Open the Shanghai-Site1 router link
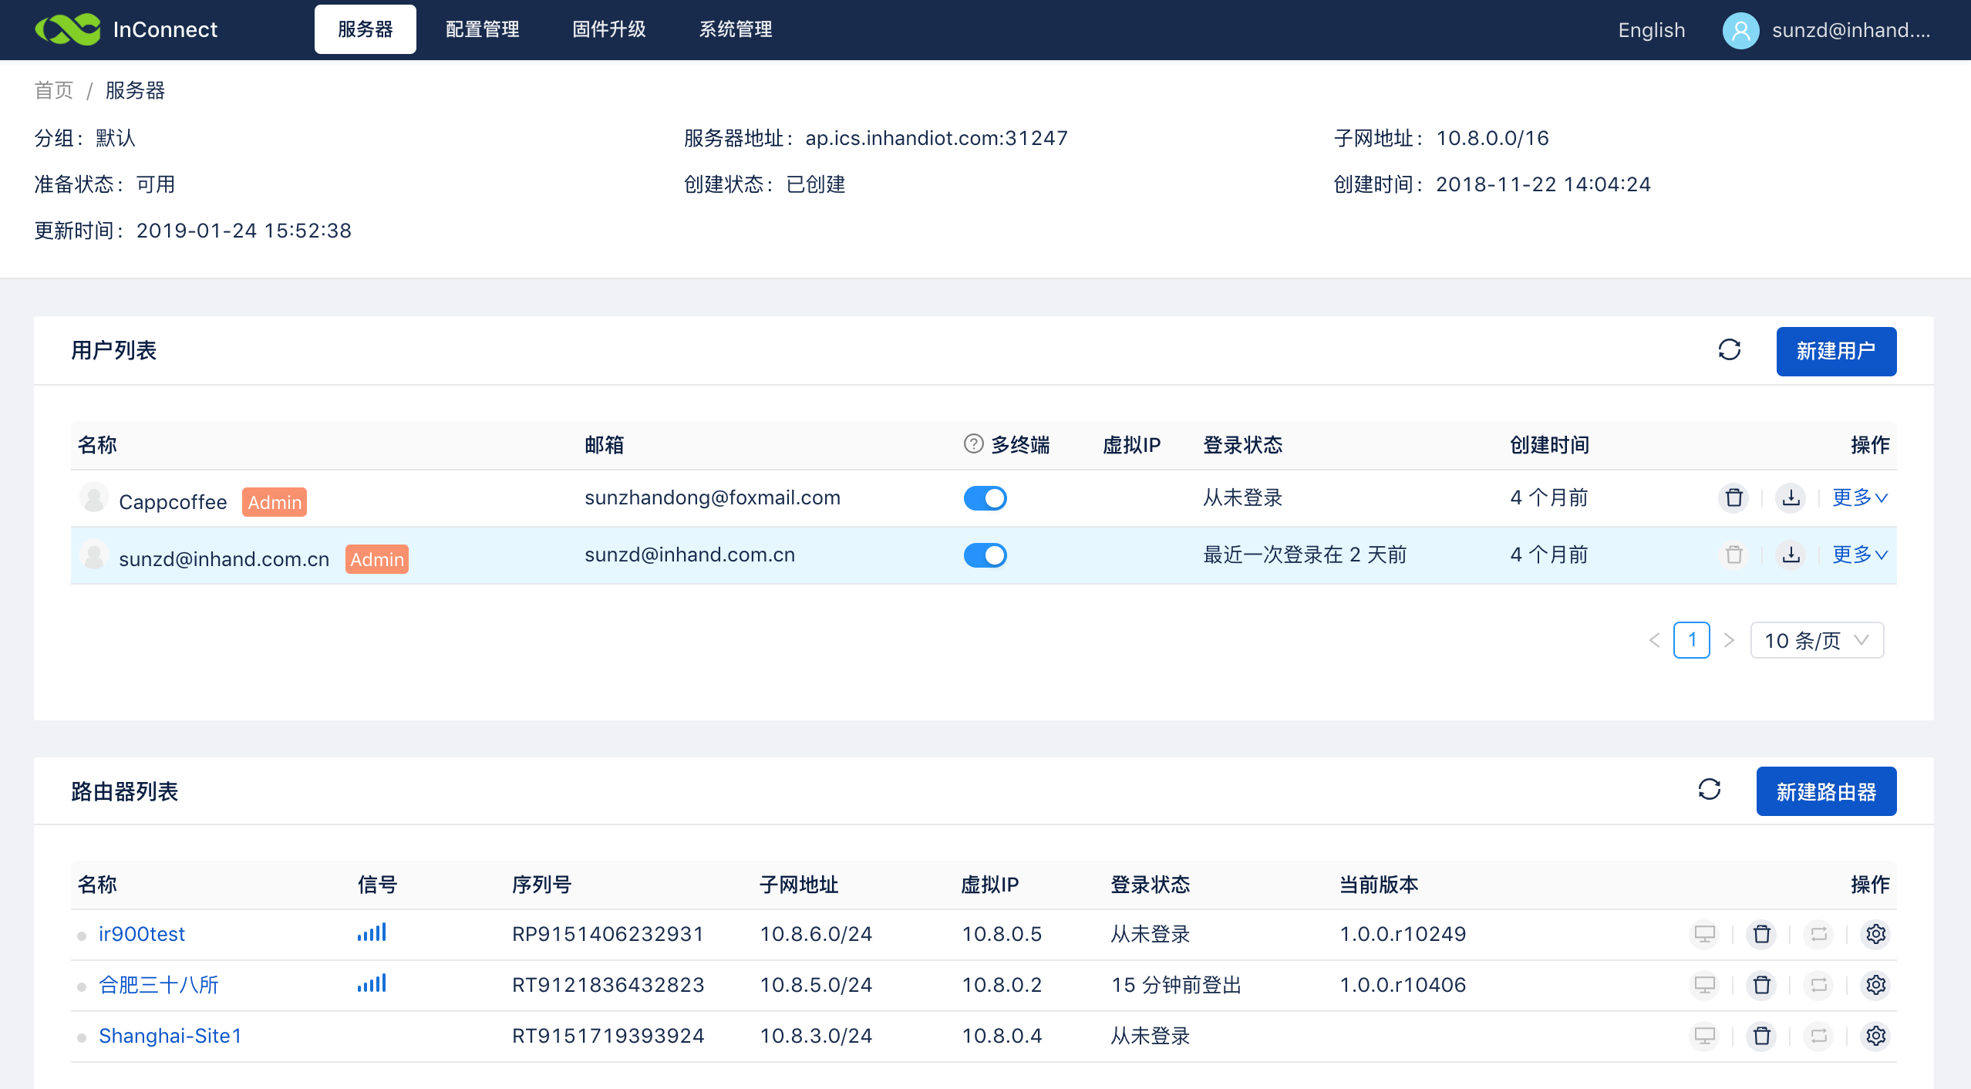The height and width of the screenshot is (1089, 1971). pos(170,1036)
